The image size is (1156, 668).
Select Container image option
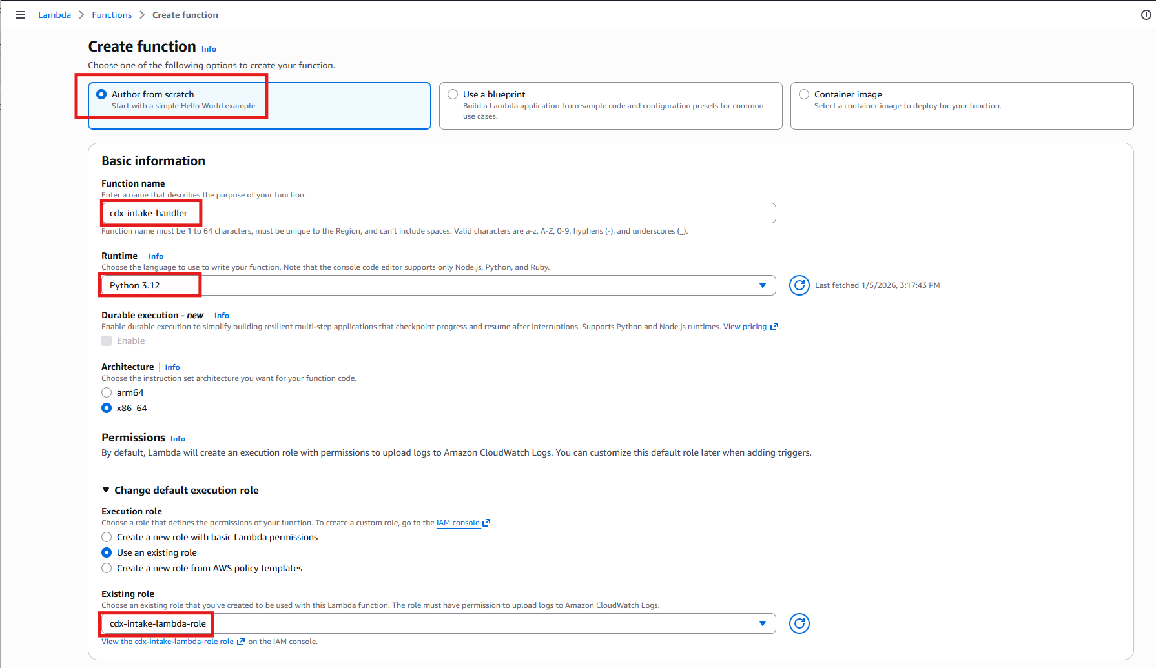(804, 94)
